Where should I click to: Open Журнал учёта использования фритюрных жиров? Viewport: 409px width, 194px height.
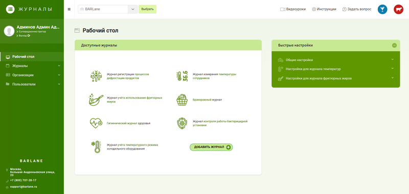point(134,100)
